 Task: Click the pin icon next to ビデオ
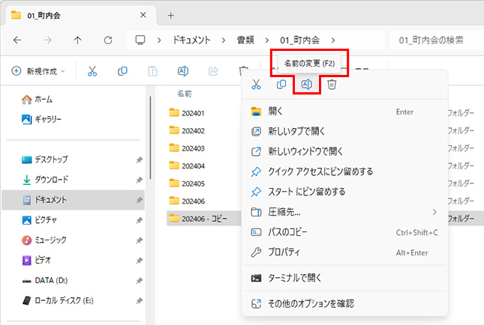point(140,261)
